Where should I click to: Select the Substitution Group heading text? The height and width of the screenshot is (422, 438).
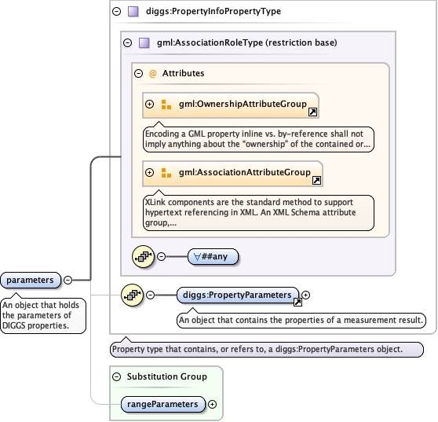click(167, 376)
